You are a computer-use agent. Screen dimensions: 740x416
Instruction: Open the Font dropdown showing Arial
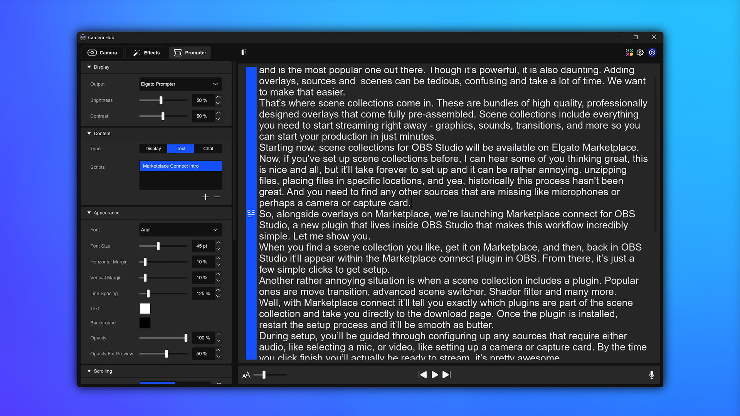click(180, 230)
